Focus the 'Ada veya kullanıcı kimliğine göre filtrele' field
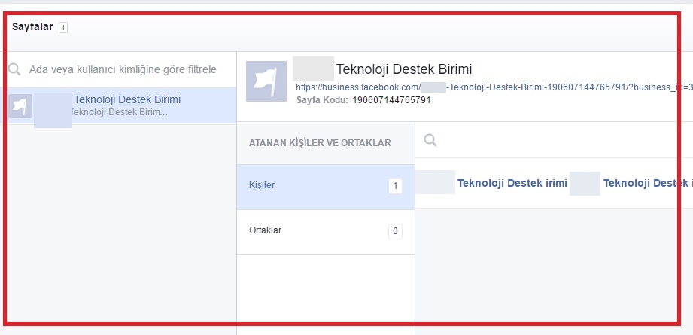 click(x=123, y=69)
